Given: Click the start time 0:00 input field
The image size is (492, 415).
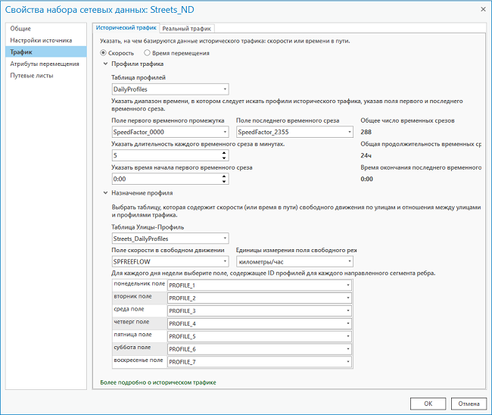Looking at the screenshot, I should pyautogui.click(x=164, y=179).
